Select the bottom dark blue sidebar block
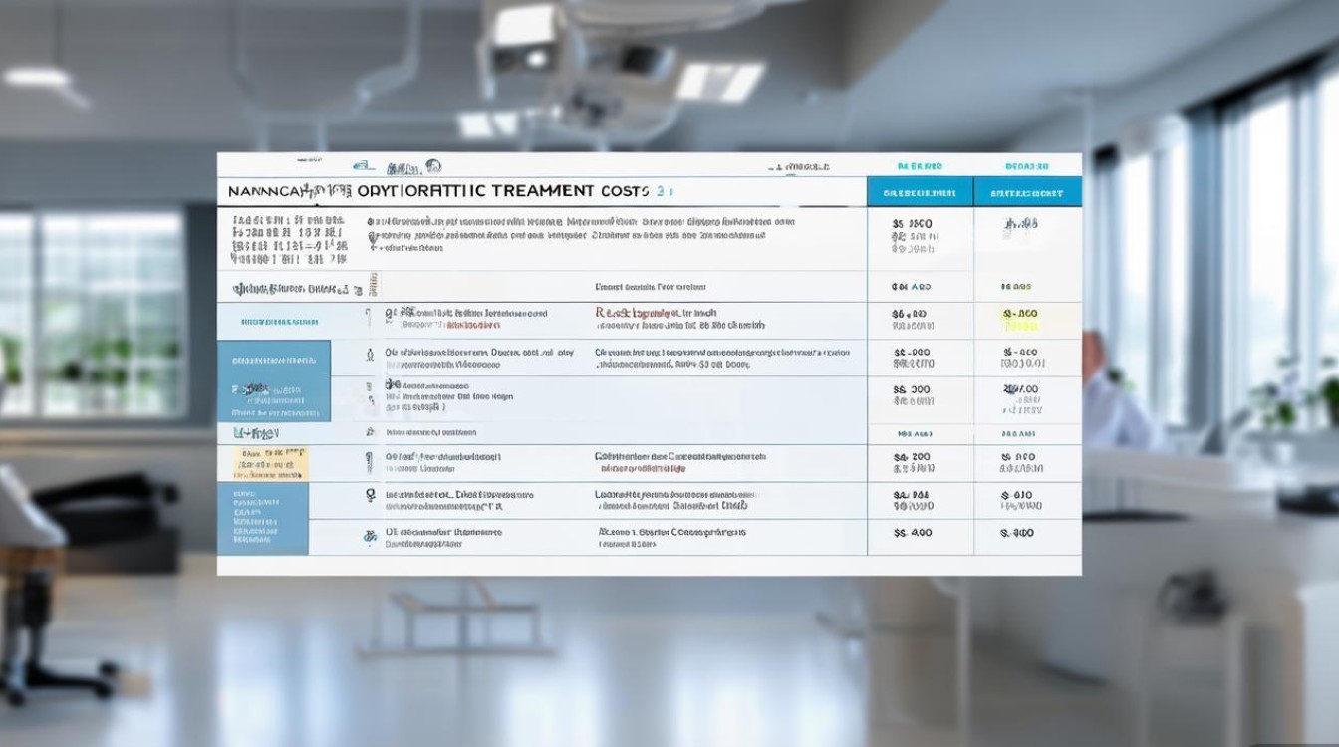The height and width of the screenshot is (747, 1339). click(x=263, y=518)
